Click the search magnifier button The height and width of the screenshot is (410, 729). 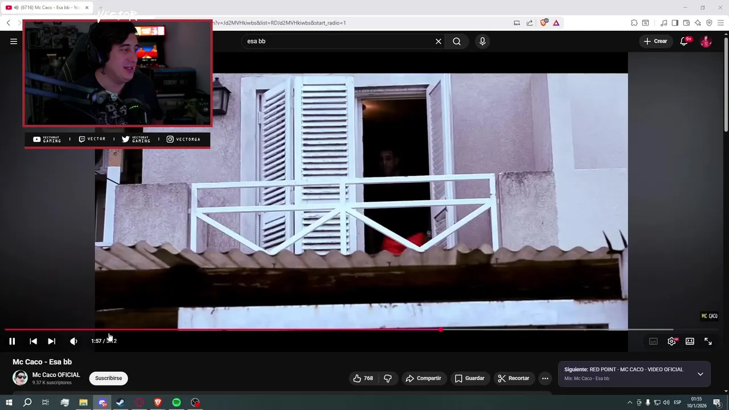coord(457,41)
